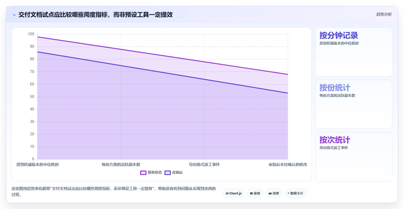Select the Chart.js tag chip
This screenshot has height=209, width=404.
click(234, 193)
